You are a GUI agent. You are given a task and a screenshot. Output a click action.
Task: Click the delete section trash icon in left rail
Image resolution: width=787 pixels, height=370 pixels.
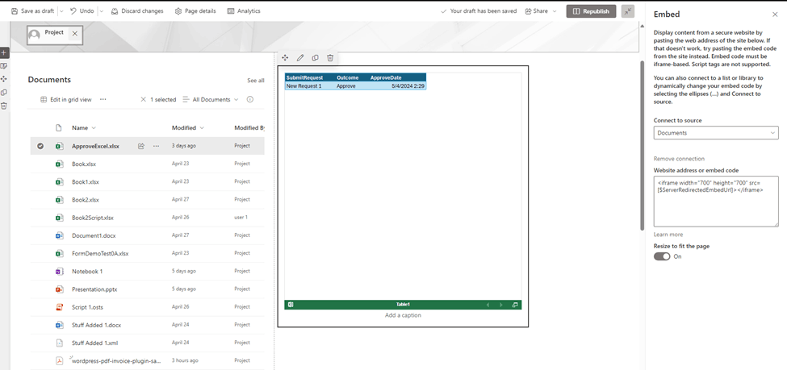(x=4, y=106)
